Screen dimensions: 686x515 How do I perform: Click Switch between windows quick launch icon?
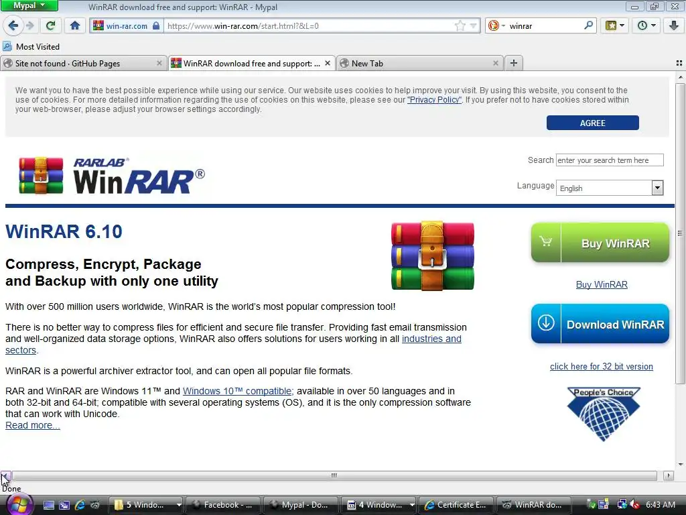pyautogui.click(x=64, y=505)
